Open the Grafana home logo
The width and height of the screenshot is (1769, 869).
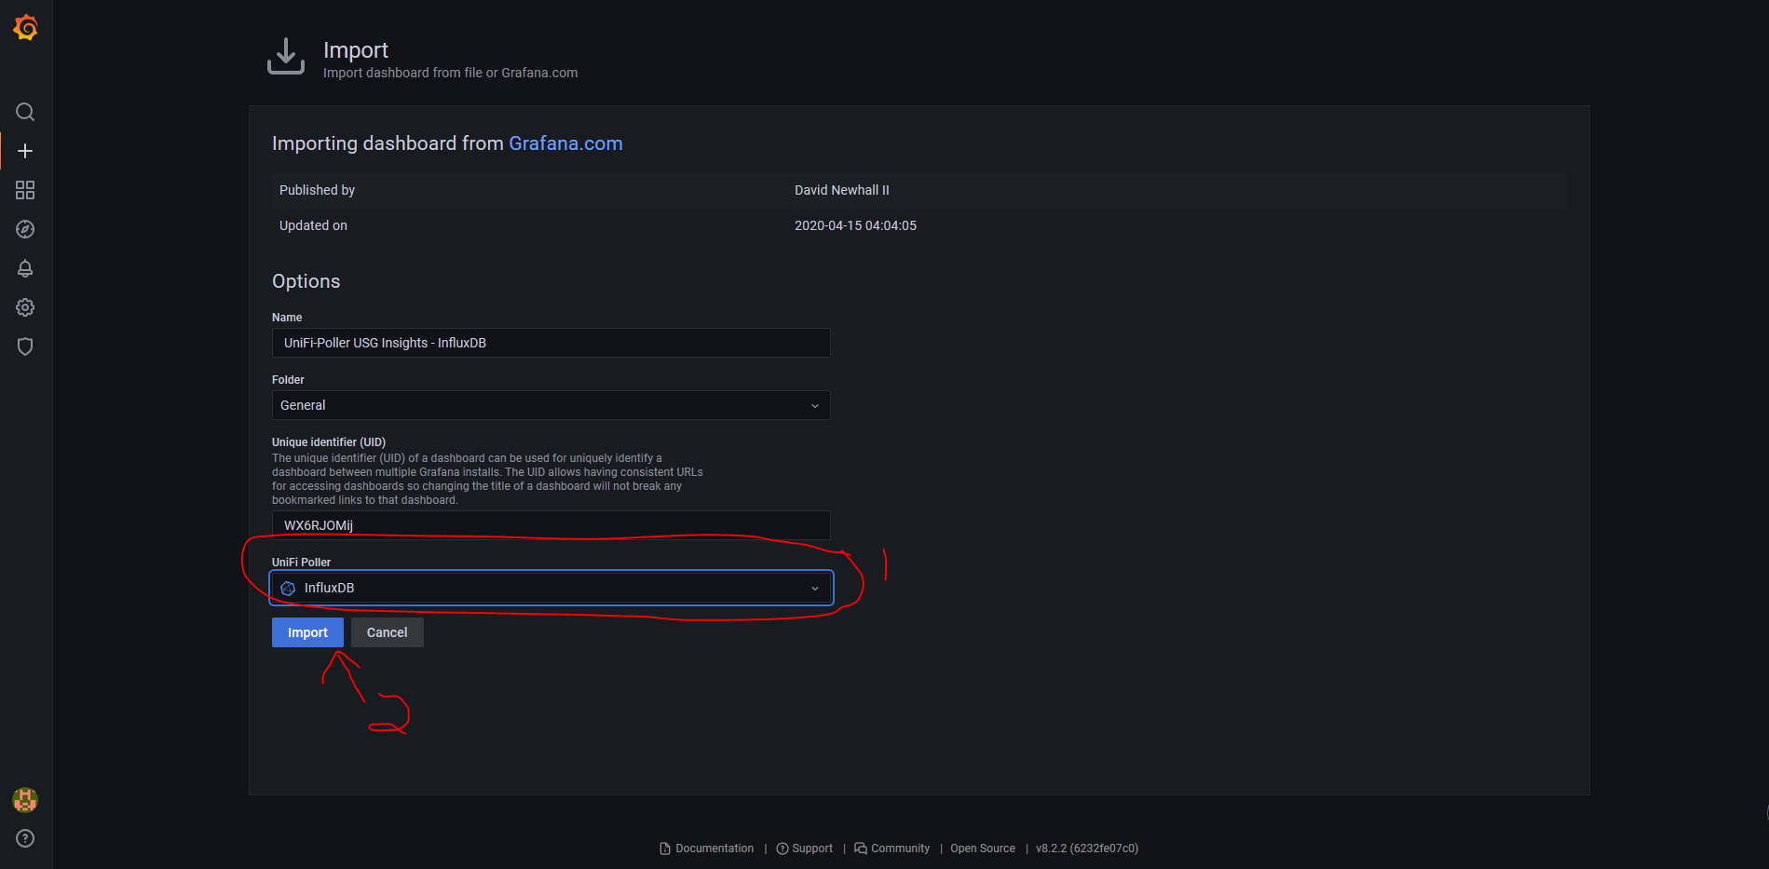point(26,28)
